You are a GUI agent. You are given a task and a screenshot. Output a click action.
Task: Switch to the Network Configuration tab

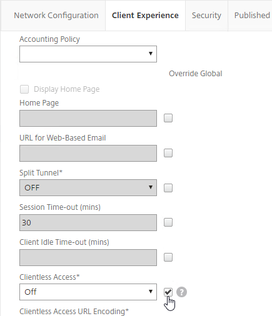pyautogui.click(x=56, y=16)
